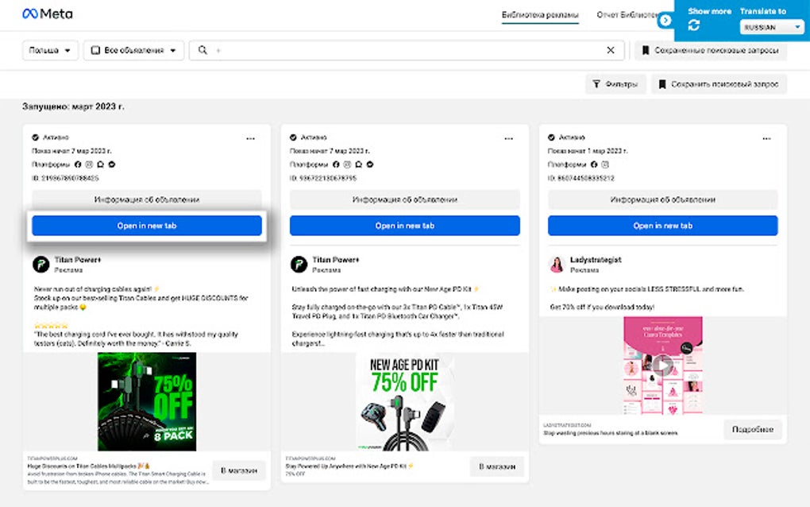Click the magnifying glass in the search bar
This screenshot has width=810, height=507.
point(204,50)
